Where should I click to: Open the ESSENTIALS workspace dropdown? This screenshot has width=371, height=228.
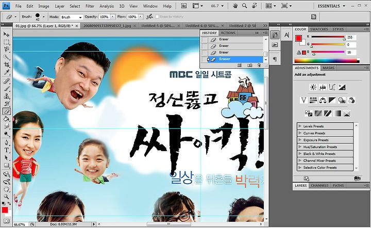pyautogui.click(x=331, y=6)
